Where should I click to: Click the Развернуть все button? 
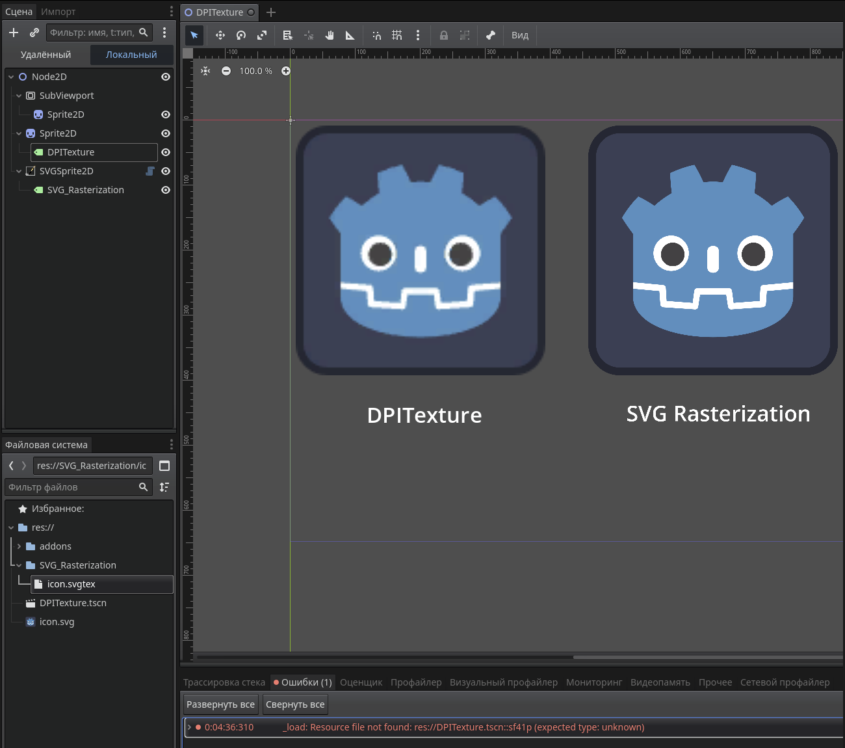(220, 704)
